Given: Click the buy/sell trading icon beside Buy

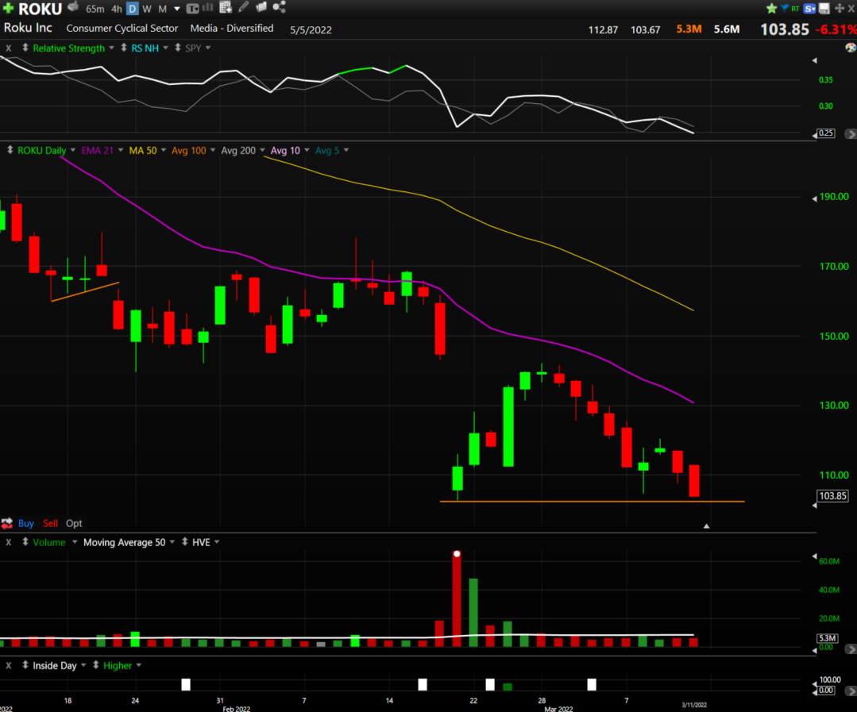Looking at the screenshot, I should (x=7, y=523).
